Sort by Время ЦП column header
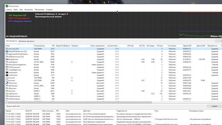The height and width of the screenshot is (125, 222). (187, 46)
